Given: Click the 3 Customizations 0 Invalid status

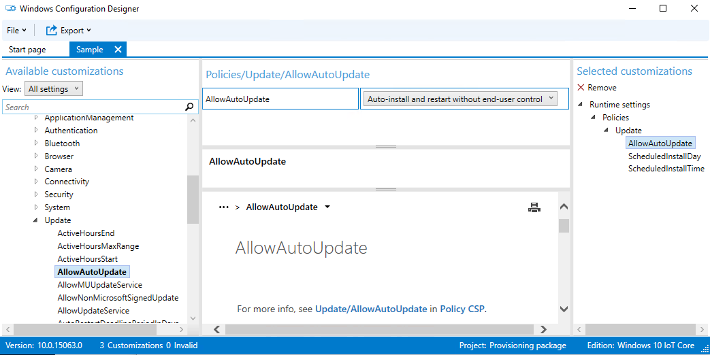Looking at the screenshot, I should point(148,345).
